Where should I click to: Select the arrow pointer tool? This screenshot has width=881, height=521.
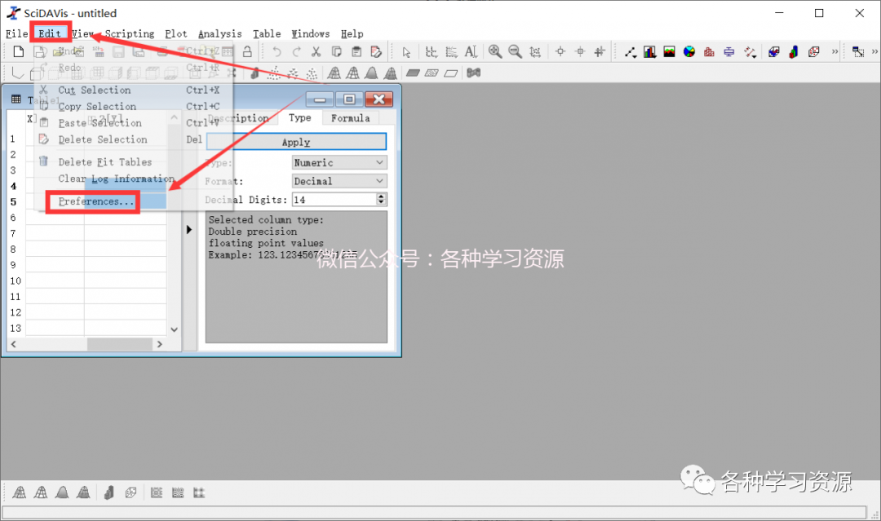click(407, 53)
